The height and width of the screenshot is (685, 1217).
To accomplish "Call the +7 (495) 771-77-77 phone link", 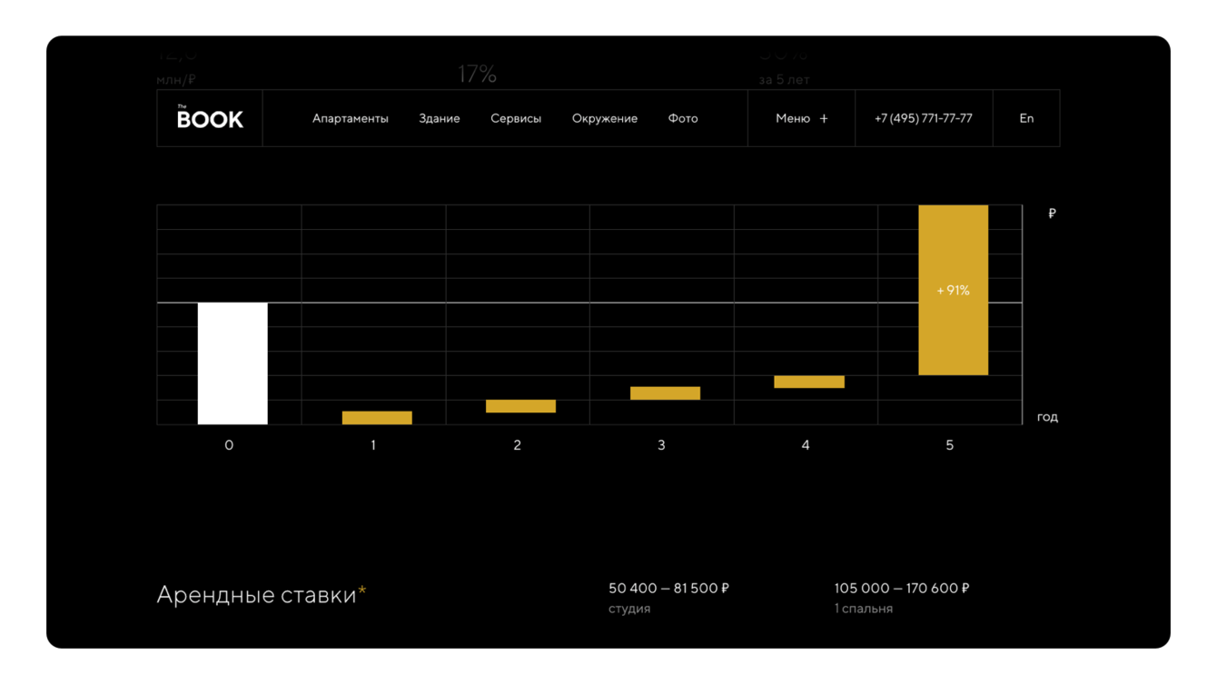I will 924,118.
